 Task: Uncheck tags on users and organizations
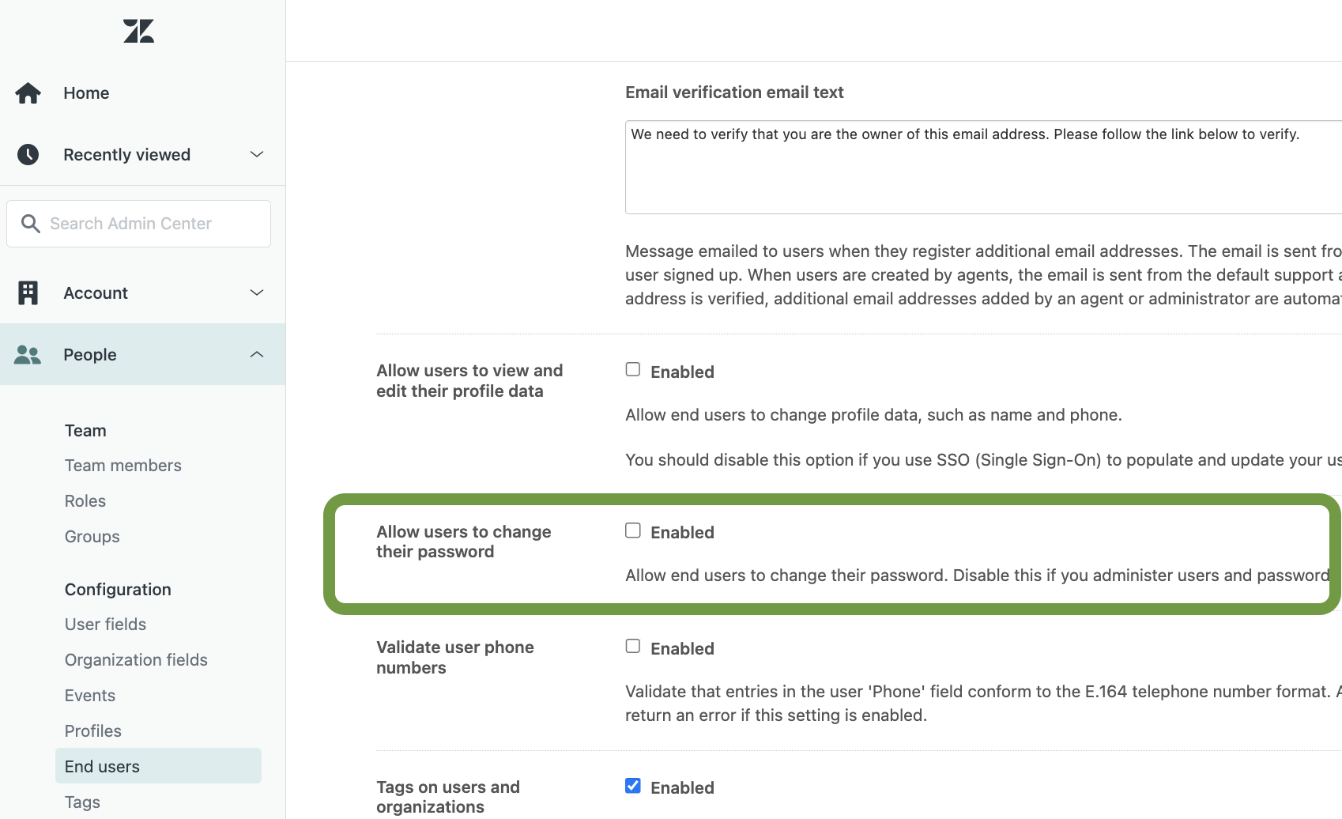(x=633, y=786)
